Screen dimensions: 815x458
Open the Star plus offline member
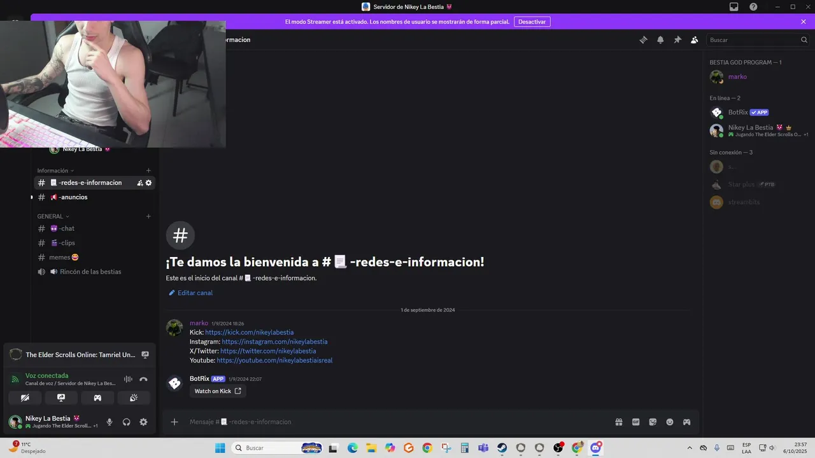click(758, 184)
